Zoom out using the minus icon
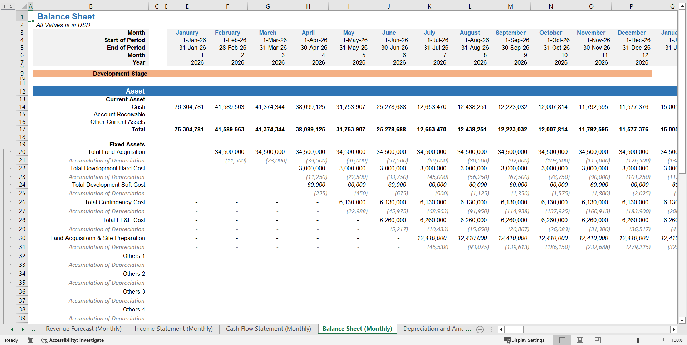687x345 pixels. point(610,340)
